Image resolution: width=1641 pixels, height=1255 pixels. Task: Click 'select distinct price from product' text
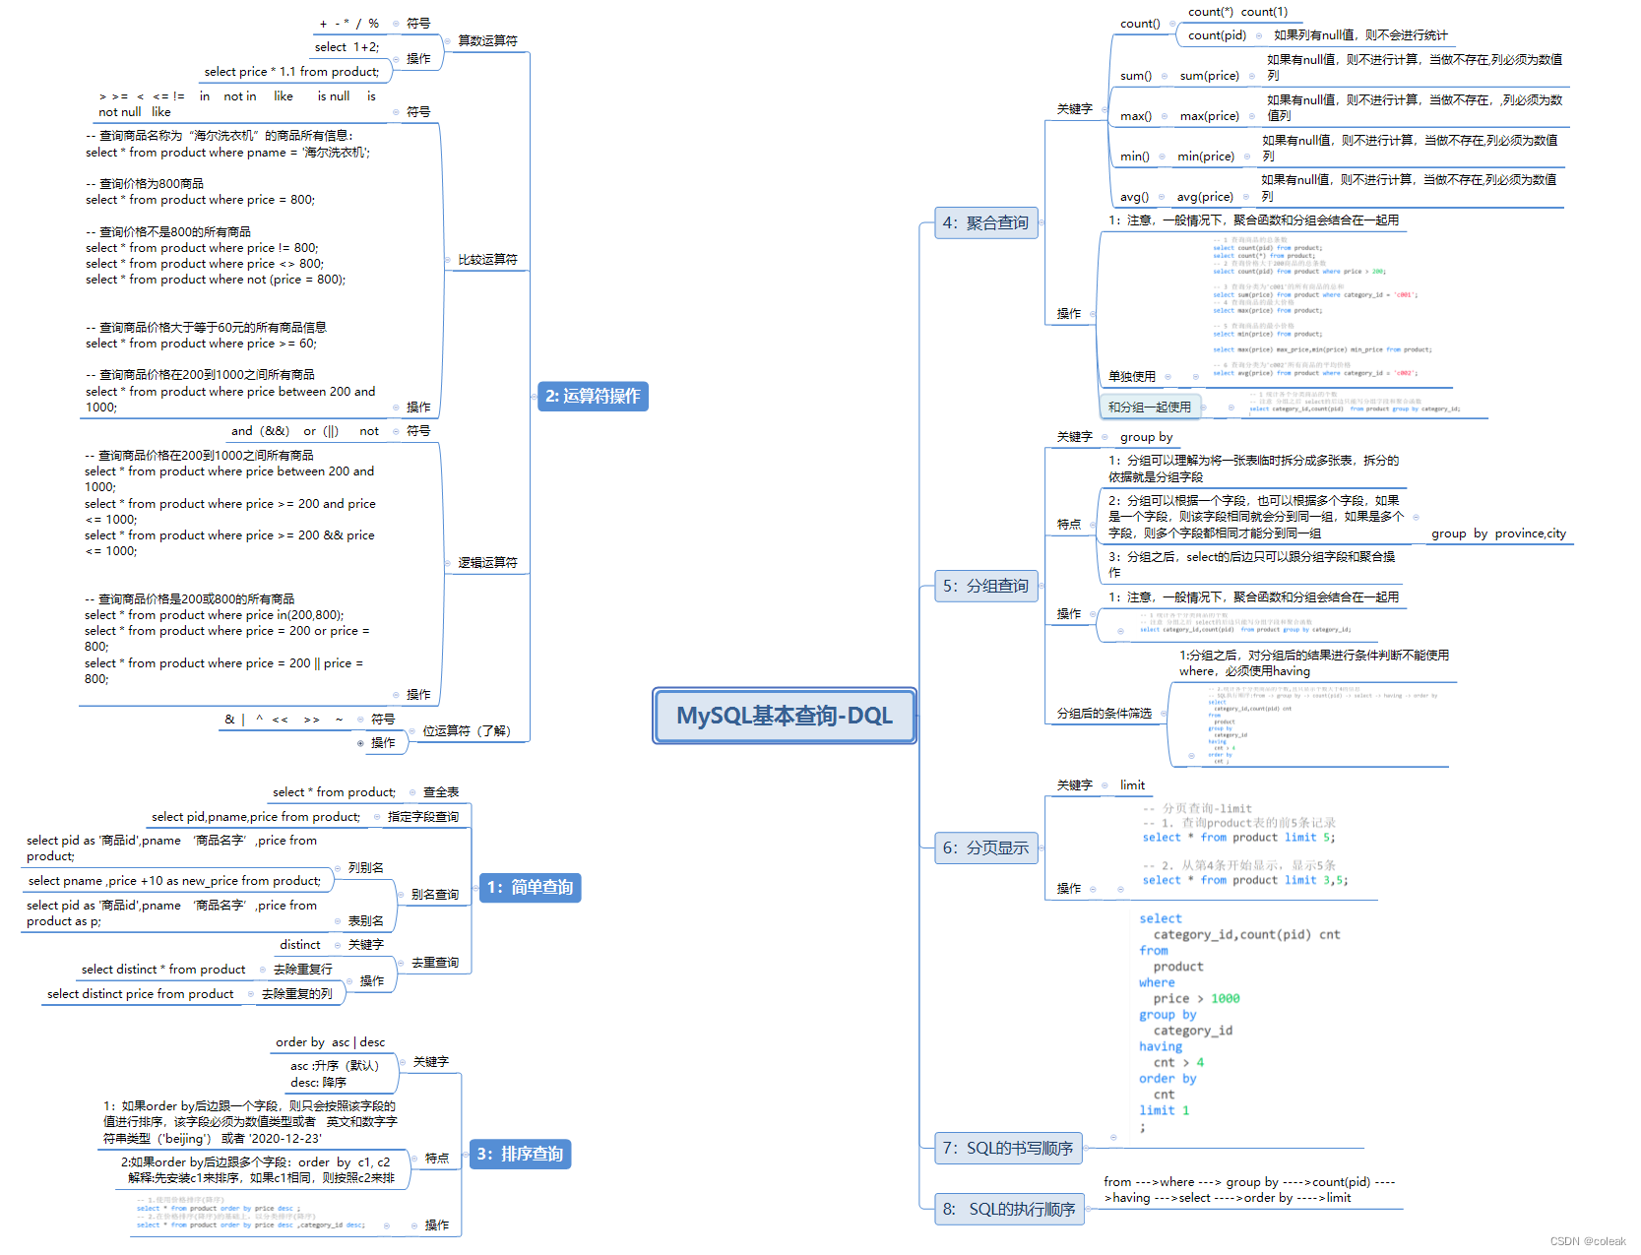(x=141, y=994)
